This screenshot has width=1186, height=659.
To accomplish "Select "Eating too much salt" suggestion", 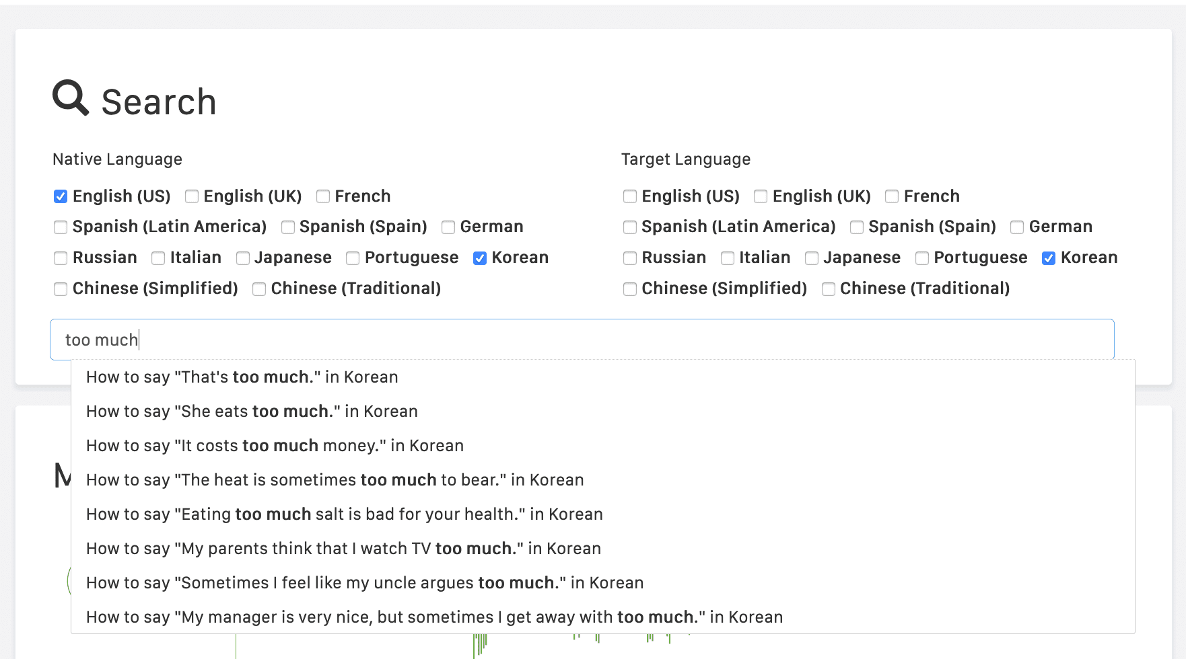I will tap(602, 514).
